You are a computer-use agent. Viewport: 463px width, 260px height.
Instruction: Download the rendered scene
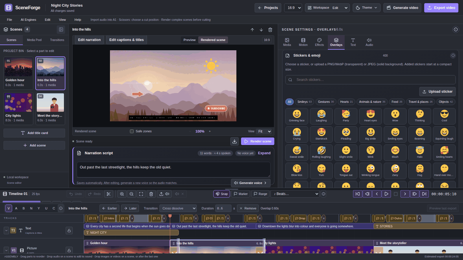point(235,141)
